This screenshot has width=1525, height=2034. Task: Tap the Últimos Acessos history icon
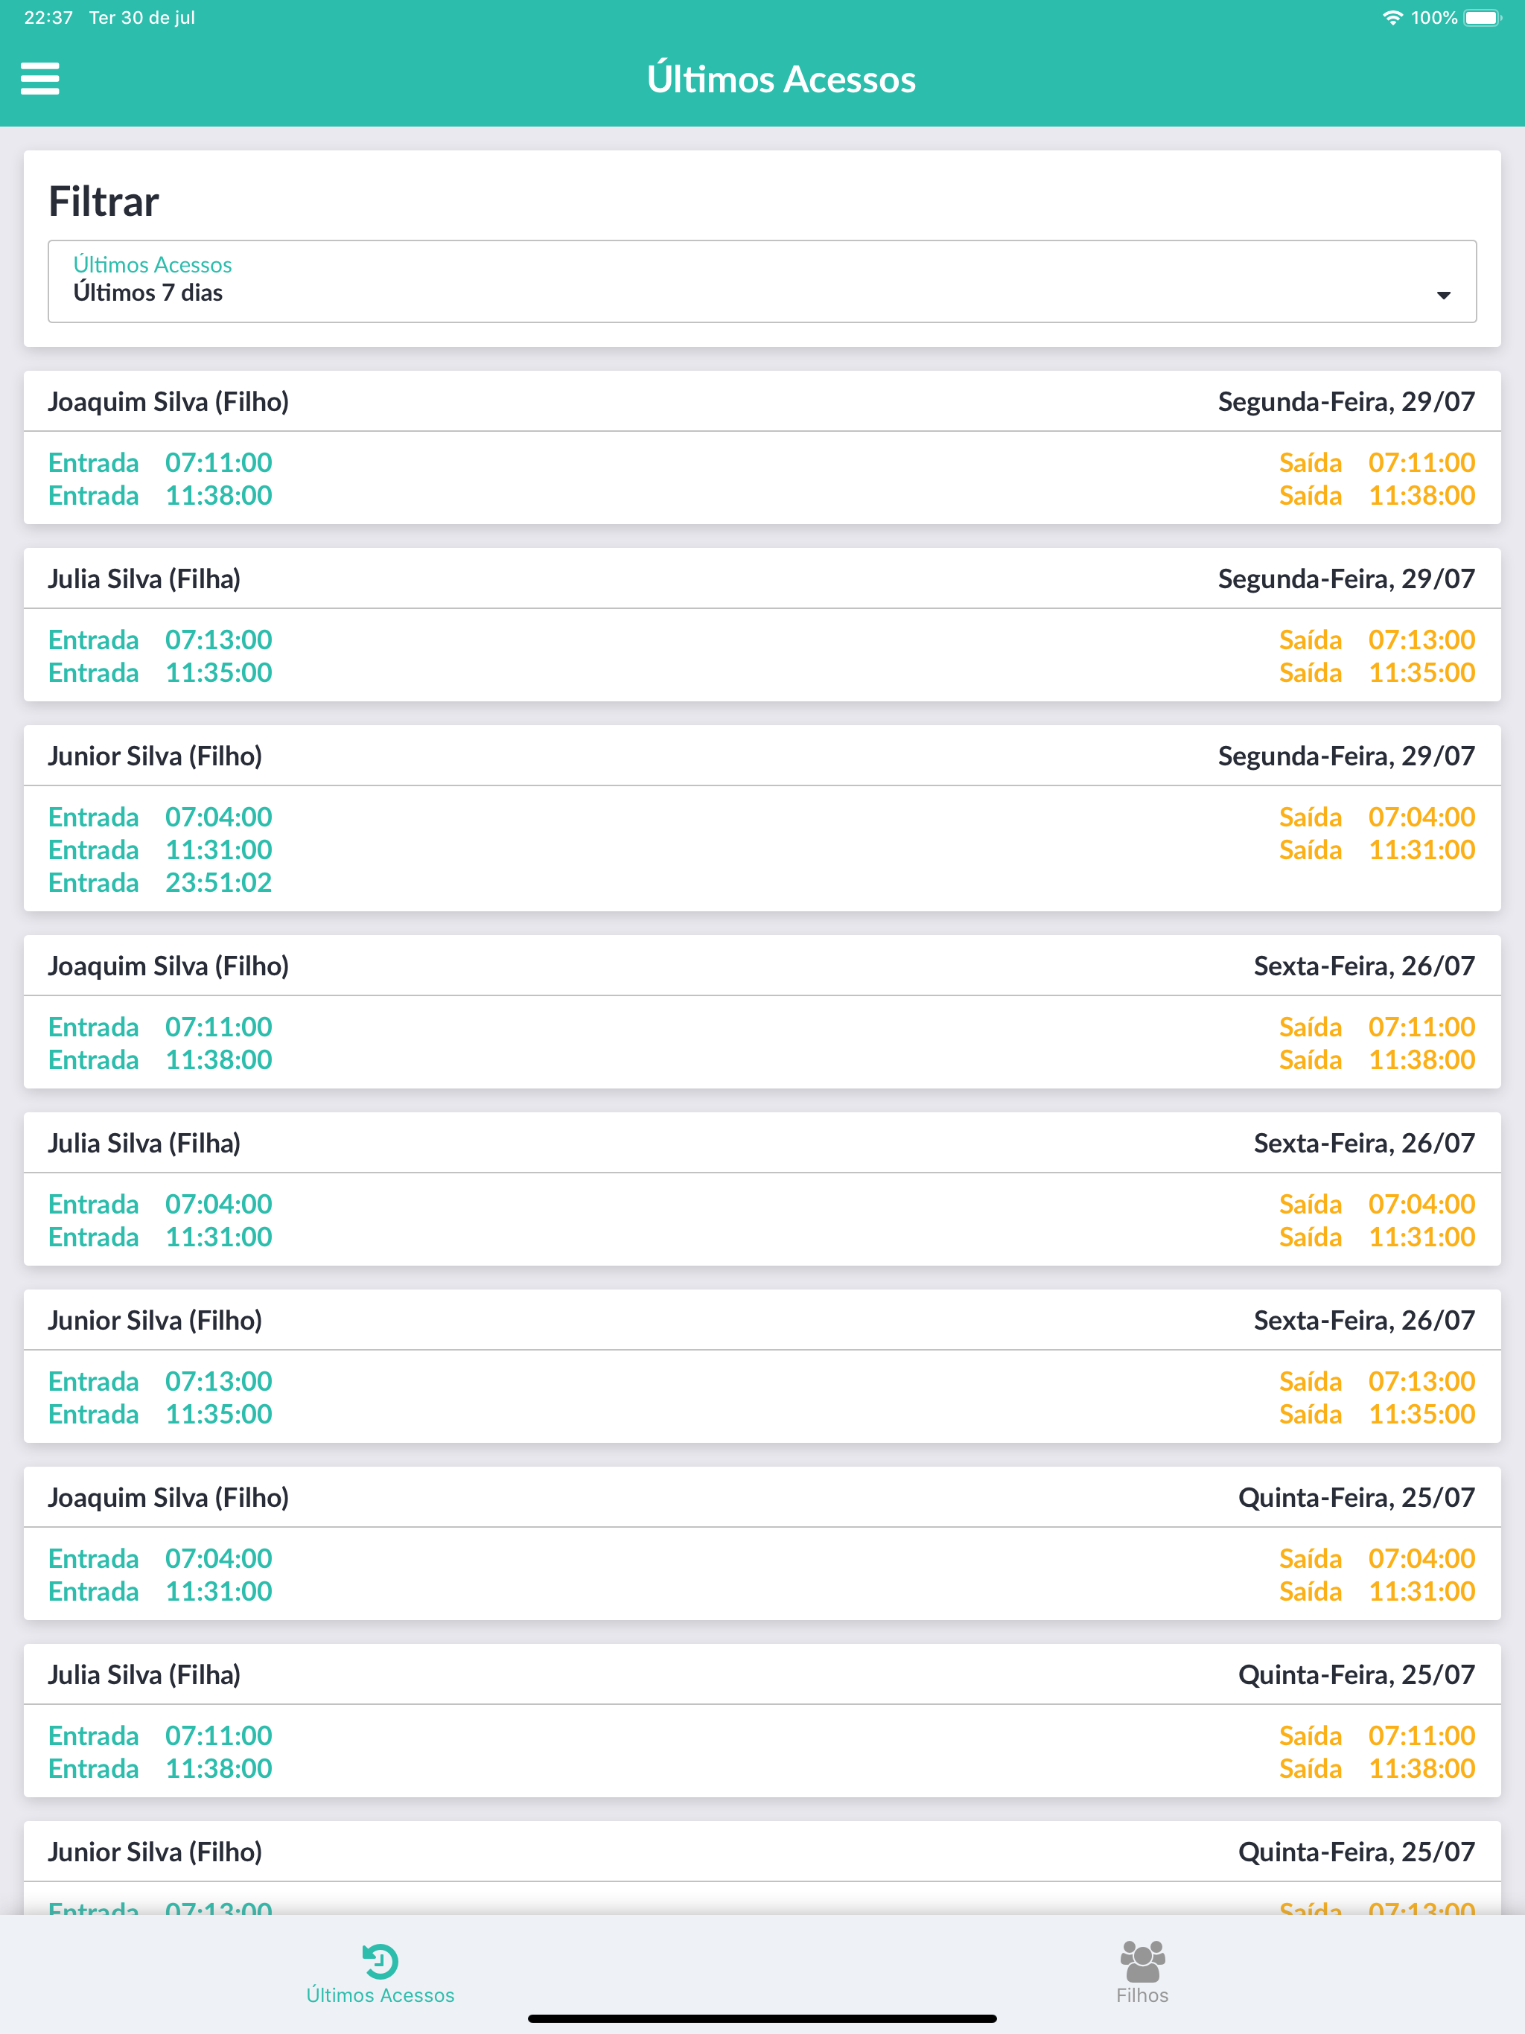click(380, 1961)
